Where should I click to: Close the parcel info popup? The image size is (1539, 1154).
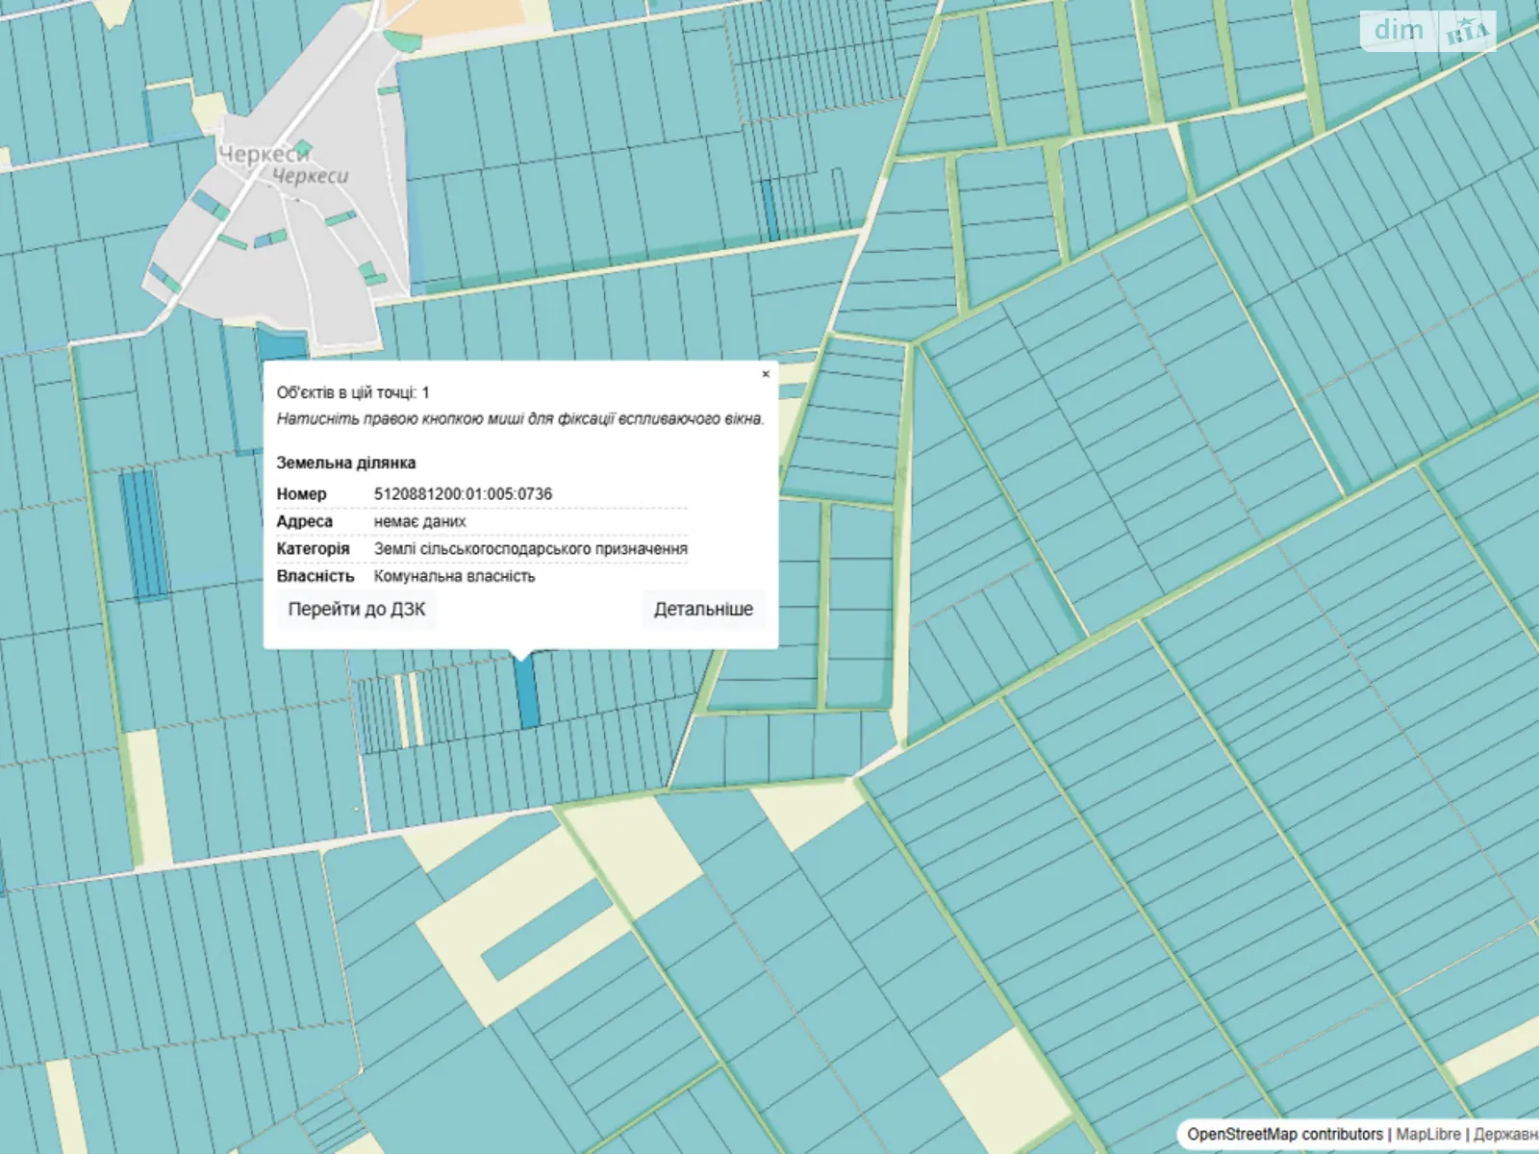click(766, 374)
